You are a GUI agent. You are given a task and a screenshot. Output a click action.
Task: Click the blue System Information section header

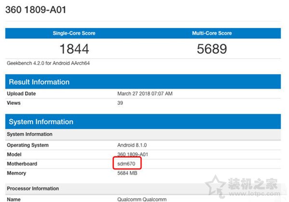click(x=143, y=121)
